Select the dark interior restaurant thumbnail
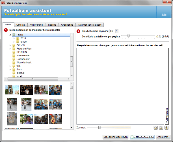Screen dimensions: 173x142 27,90
